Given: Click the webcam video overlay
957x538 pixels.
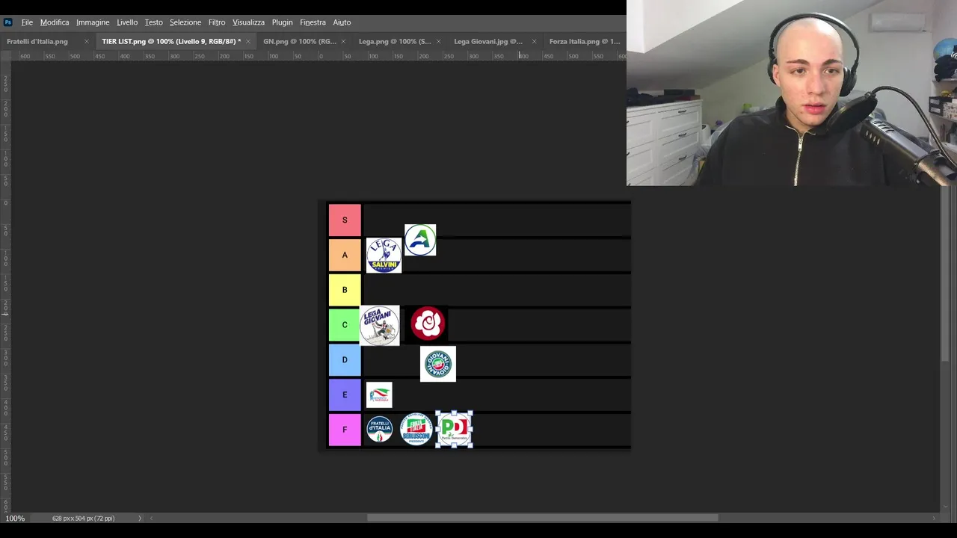Looking at the screenshot, I should (x=792, y=93).
